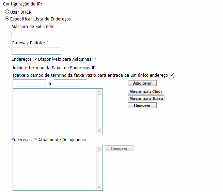Click scroll up arrow in designated IP list
The width and height of the screenshot is (223, 192).
pos(99,148)
